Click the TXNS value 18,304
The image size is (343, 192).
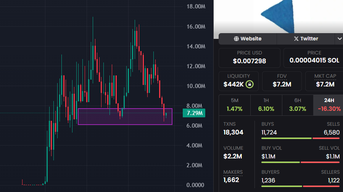pos(233,132)
